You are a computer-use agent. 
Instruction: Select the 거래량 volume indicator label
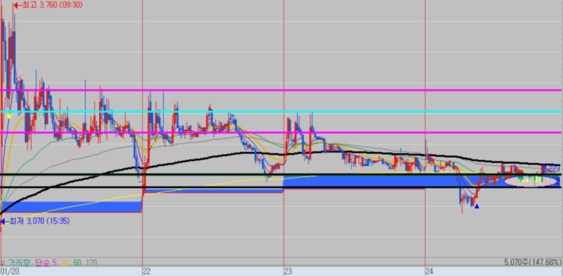click(x=20, y=263)
